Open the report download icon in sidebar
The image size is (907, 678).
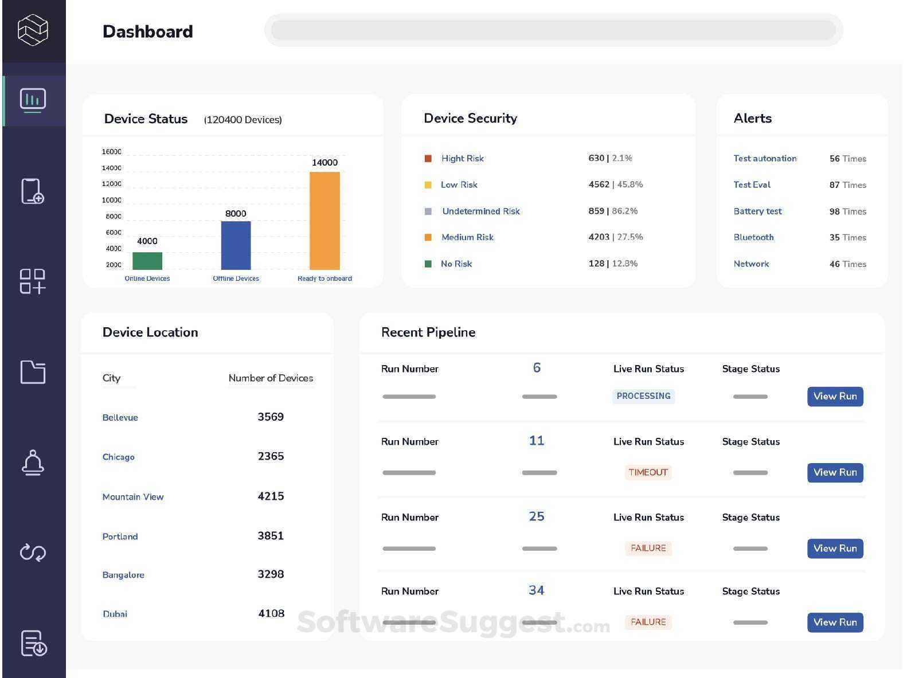[34, 643]
